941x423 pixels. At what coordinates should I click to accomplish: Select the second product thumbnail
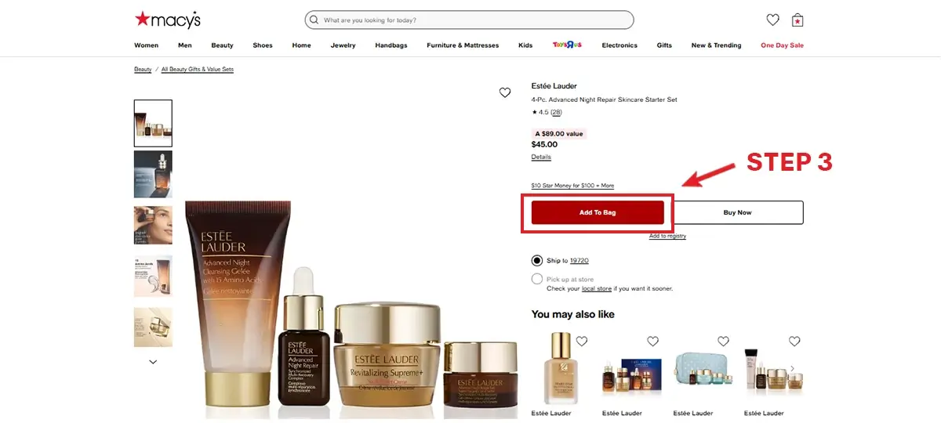click(x=153, y=174)
